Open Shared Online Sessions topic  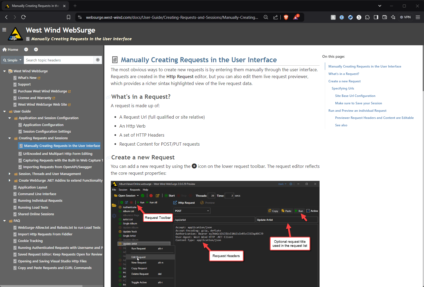pyautogui.click(x=36, y=214)
